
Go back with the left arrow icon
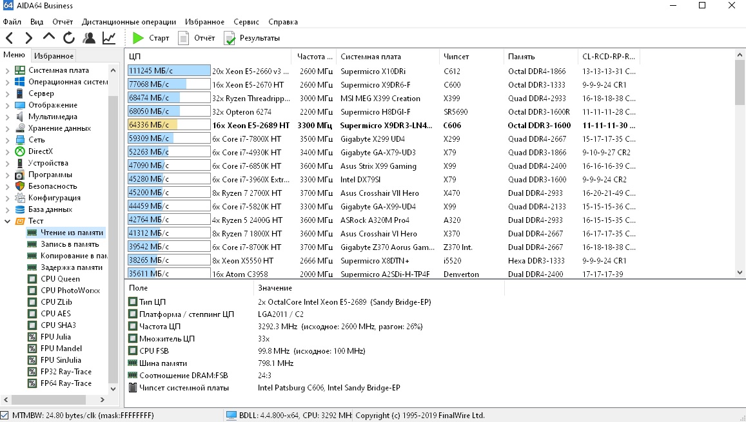[10, 38]
